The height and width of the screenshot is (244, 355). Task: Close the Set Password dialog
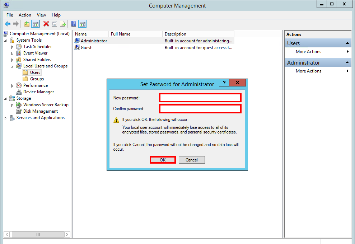point(237,83)
